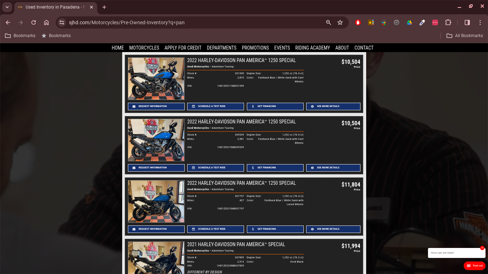The width and height of the screenshot is (488, 274).
Task: Reload the page with the refresh icon
Action: point(34,22)
